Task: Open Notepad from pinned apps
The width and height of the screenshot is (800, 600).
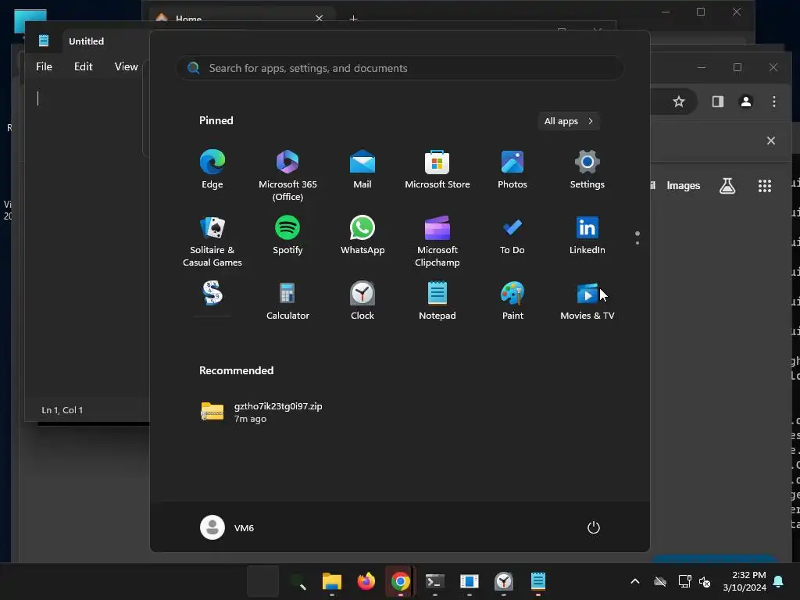Action: 437,301
